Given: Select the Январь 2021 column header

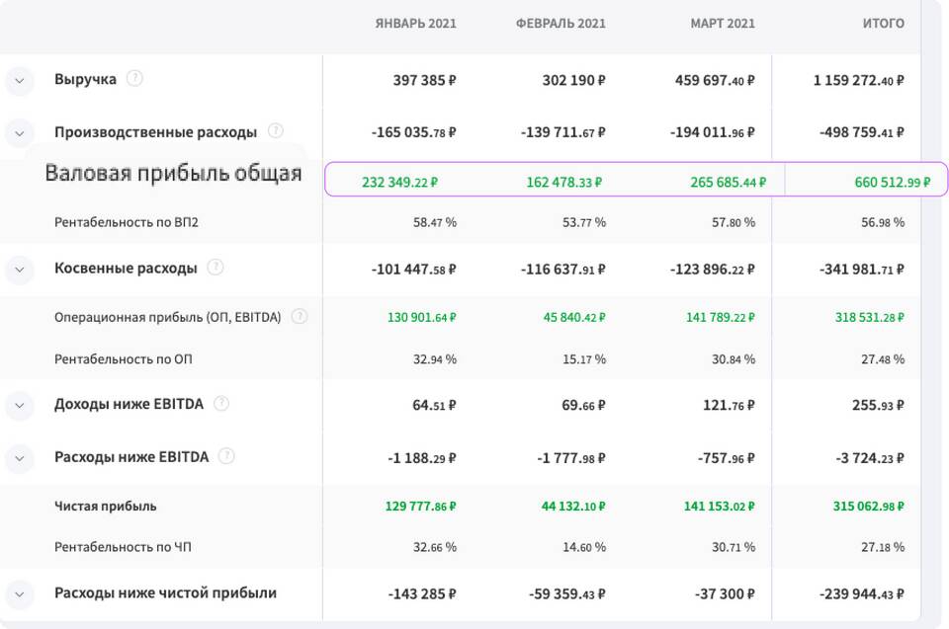Looking at the screenshot, I should [x=415, y=24].
